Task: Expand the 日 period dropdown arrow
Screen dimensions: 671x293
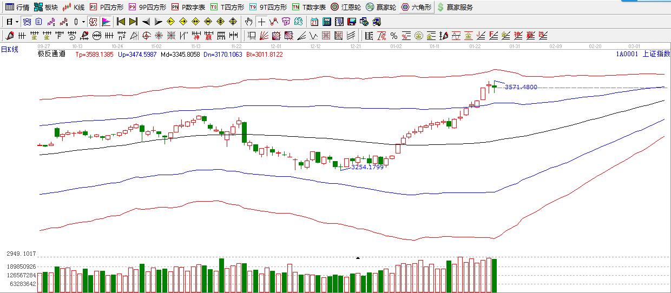Action: click(17, 22)
